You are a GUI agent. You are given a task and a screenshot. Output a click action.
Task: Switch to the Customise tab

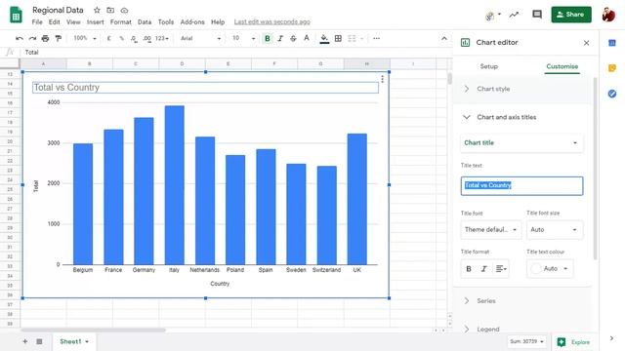(x=562, y=66)
